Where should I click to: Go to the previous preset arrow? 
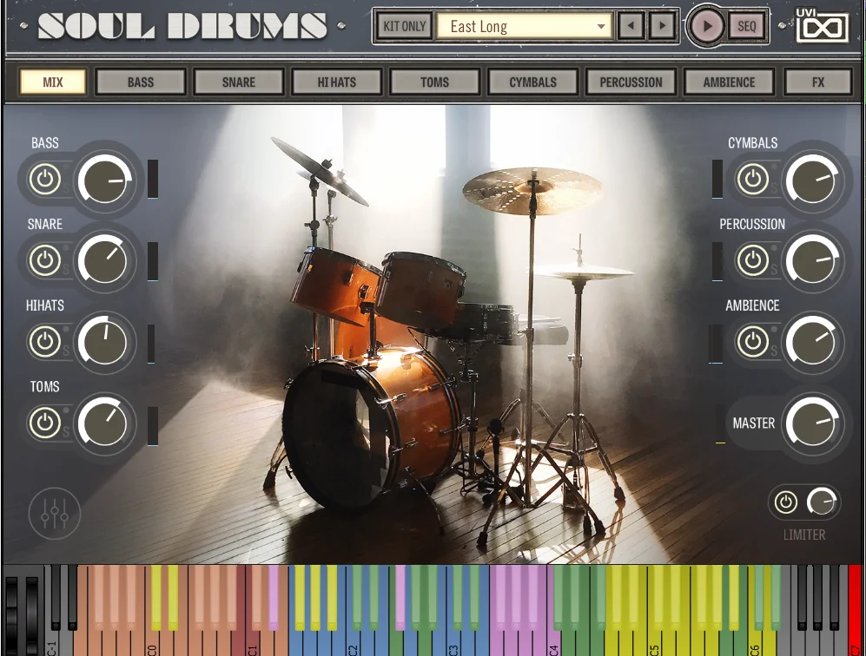coord(631,26)
